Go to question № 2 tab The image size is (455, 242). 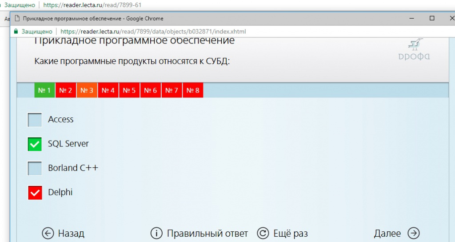(66, 90)
